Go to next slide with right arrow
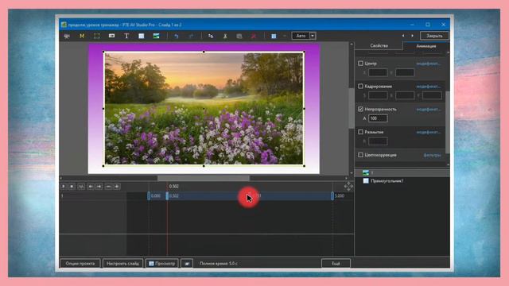Screen dimensions: 509x286 click(413, 36)
